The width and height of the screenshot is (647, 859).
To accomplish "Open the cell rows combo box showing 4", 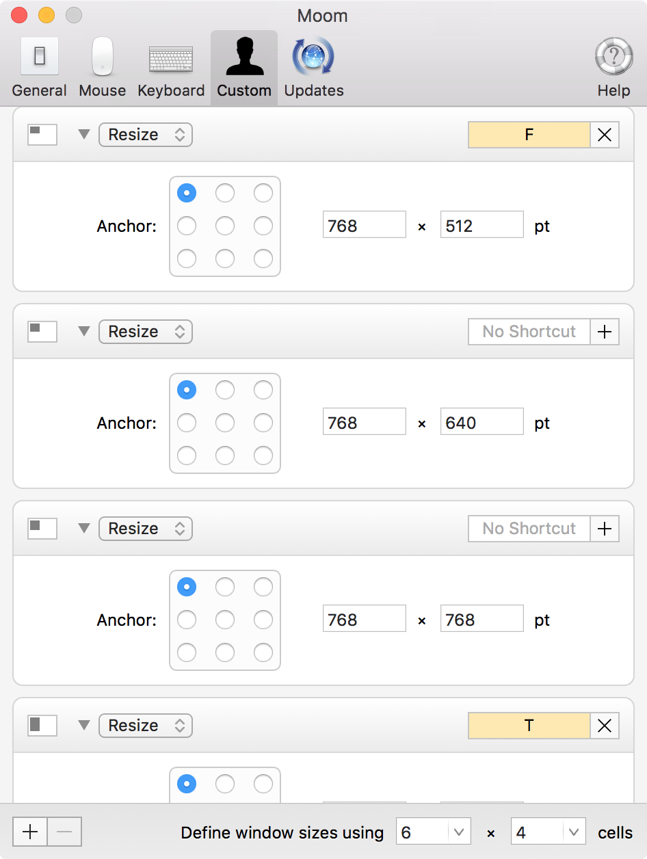I will pos(573,832).
